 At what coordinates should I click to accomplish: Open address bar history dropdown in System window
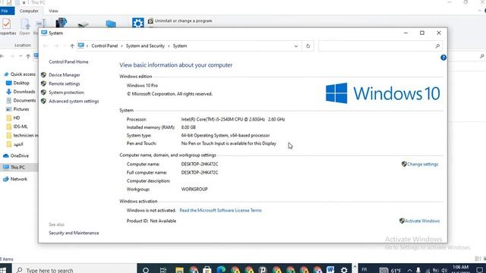click(296, 46)
